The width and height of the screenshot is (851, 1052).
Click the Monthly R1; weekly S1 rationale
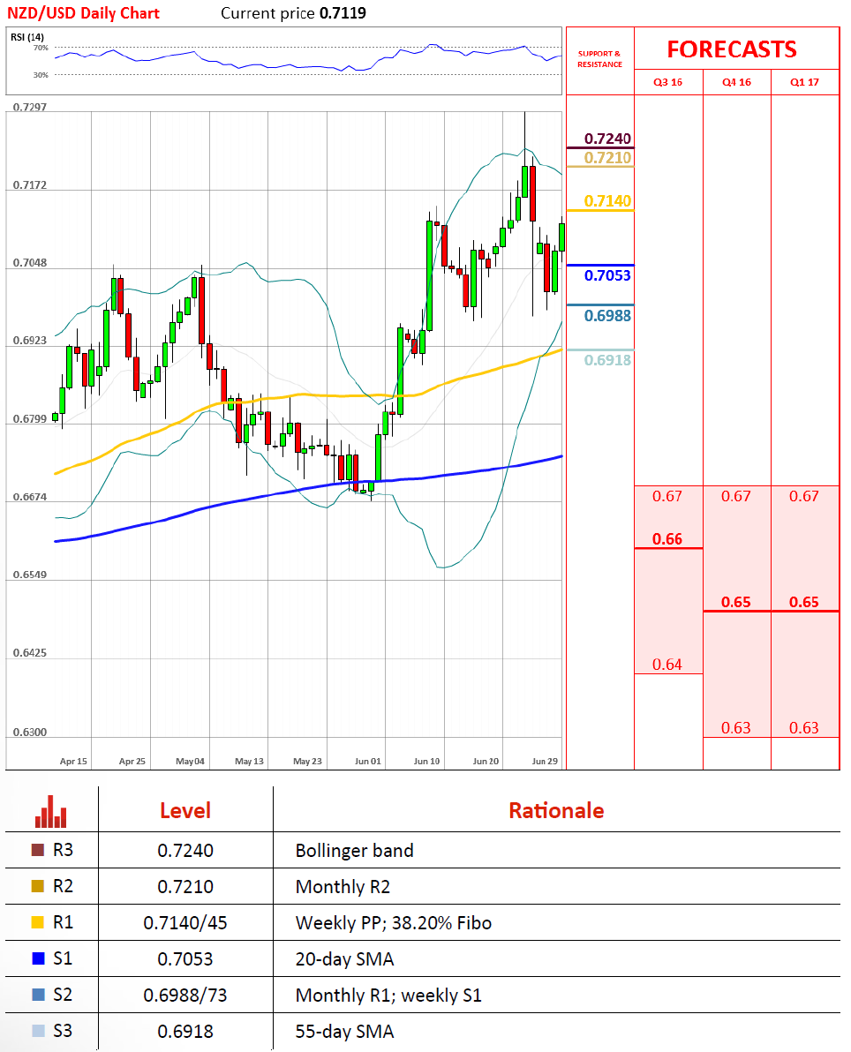coord(388,995)
